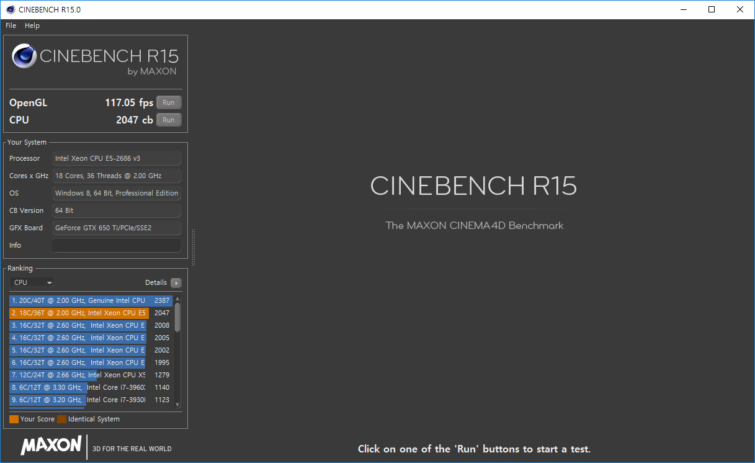Viewport: 755px width, 463px height.
Task: Close the Cinebench window
Action: pos(740,9)
